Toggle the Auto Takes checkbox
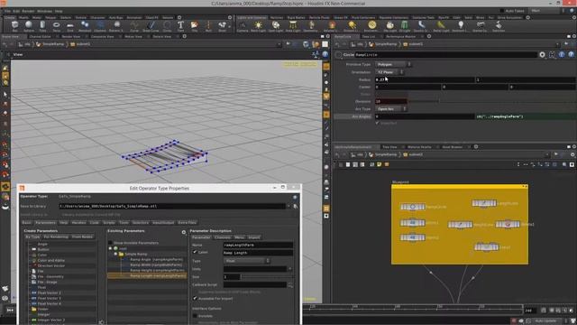This screenshot has height=325, width=577. pyautogui.click(x=502, y=11)
